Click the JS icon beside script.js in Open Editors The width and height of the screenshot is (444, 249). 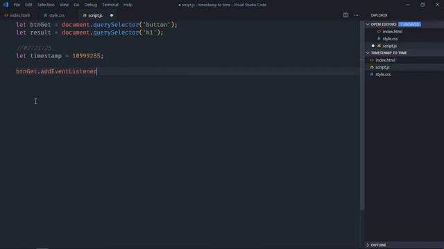(379, 46)
